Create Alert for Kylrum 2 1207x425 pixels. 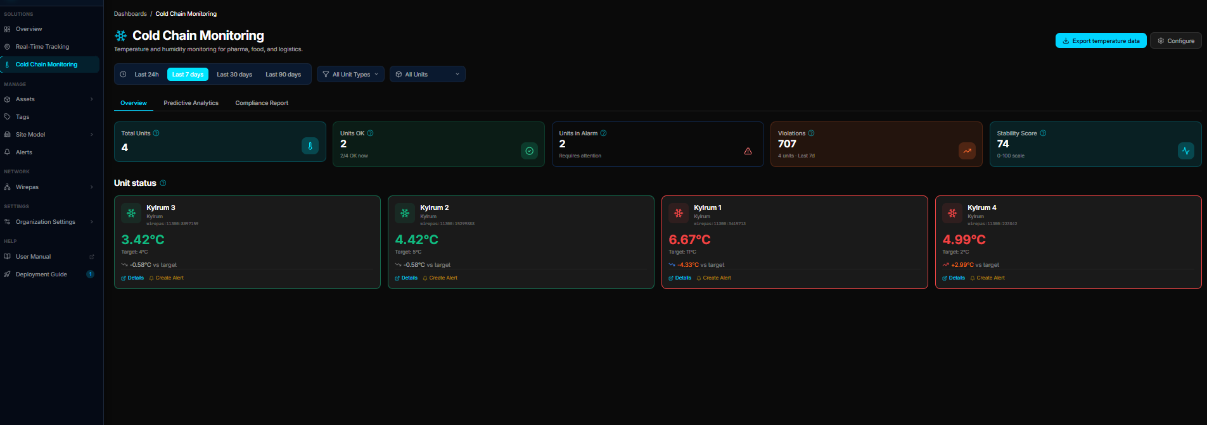tap(440, 278)
